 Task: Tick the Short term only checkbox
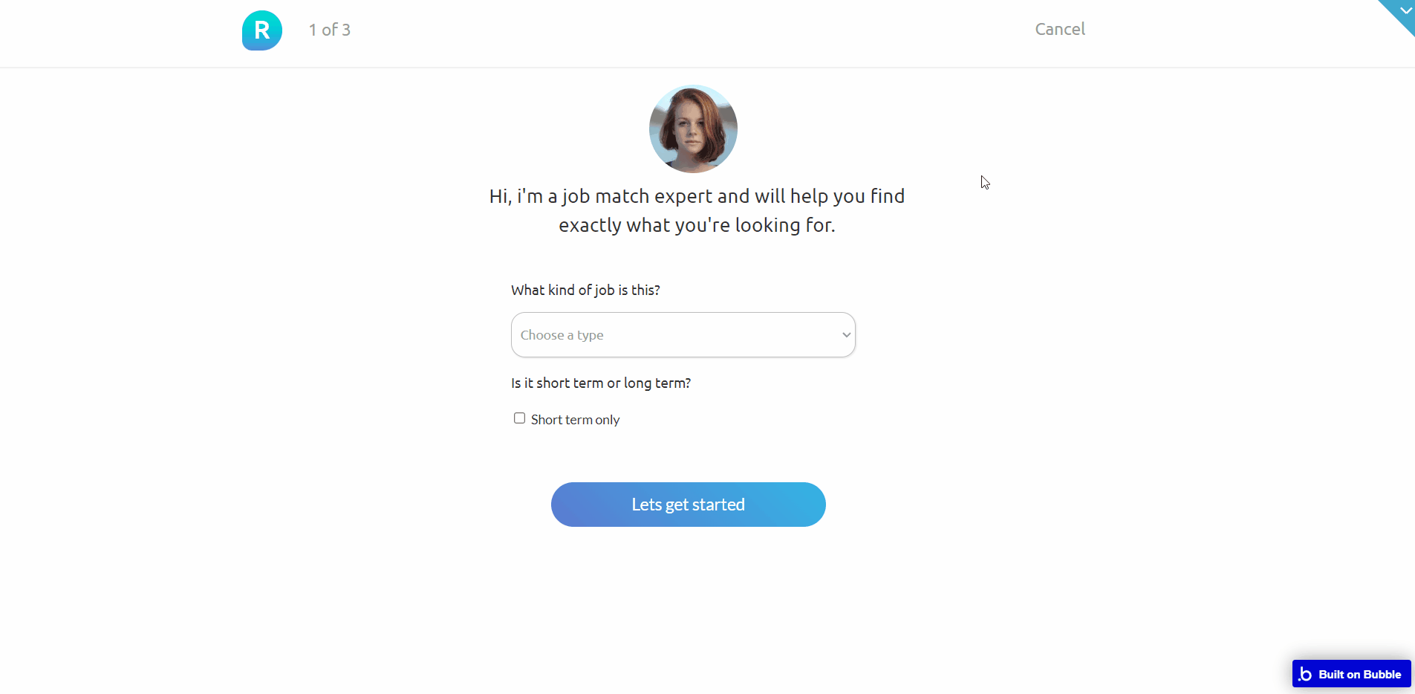click(x=519, y=418)
